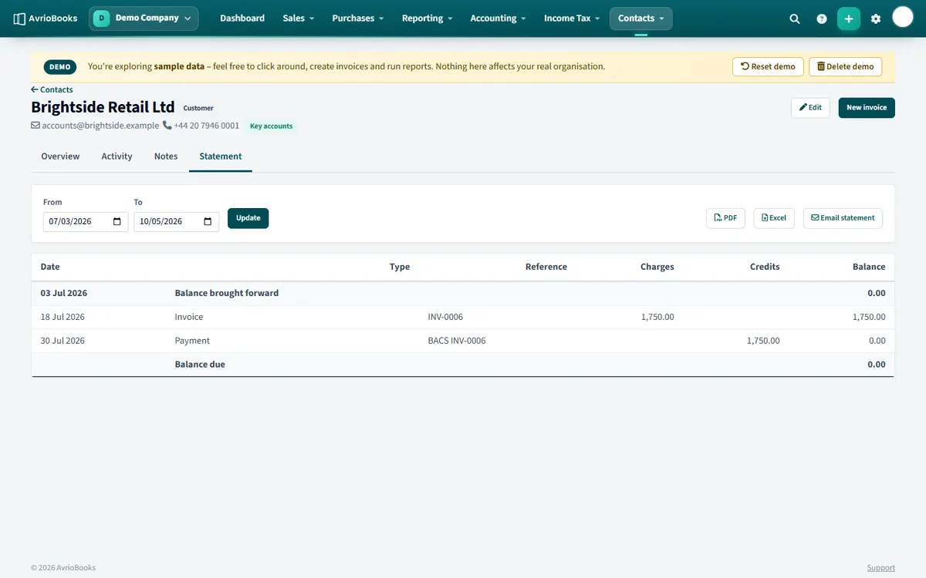Click the Credits column header

pyautogui.click(x=765, y=267)
